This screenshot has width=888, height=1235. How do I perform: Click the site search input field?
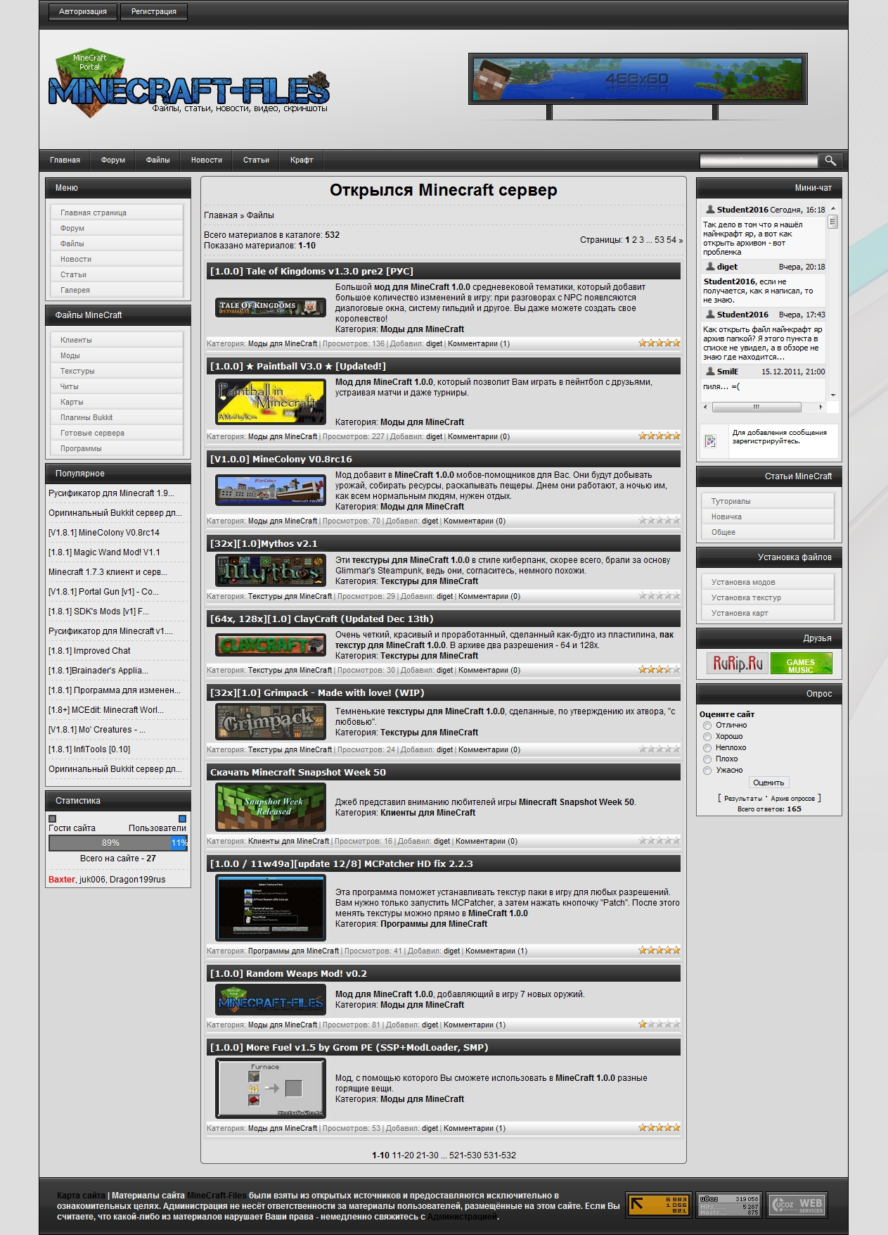(759, 160)
